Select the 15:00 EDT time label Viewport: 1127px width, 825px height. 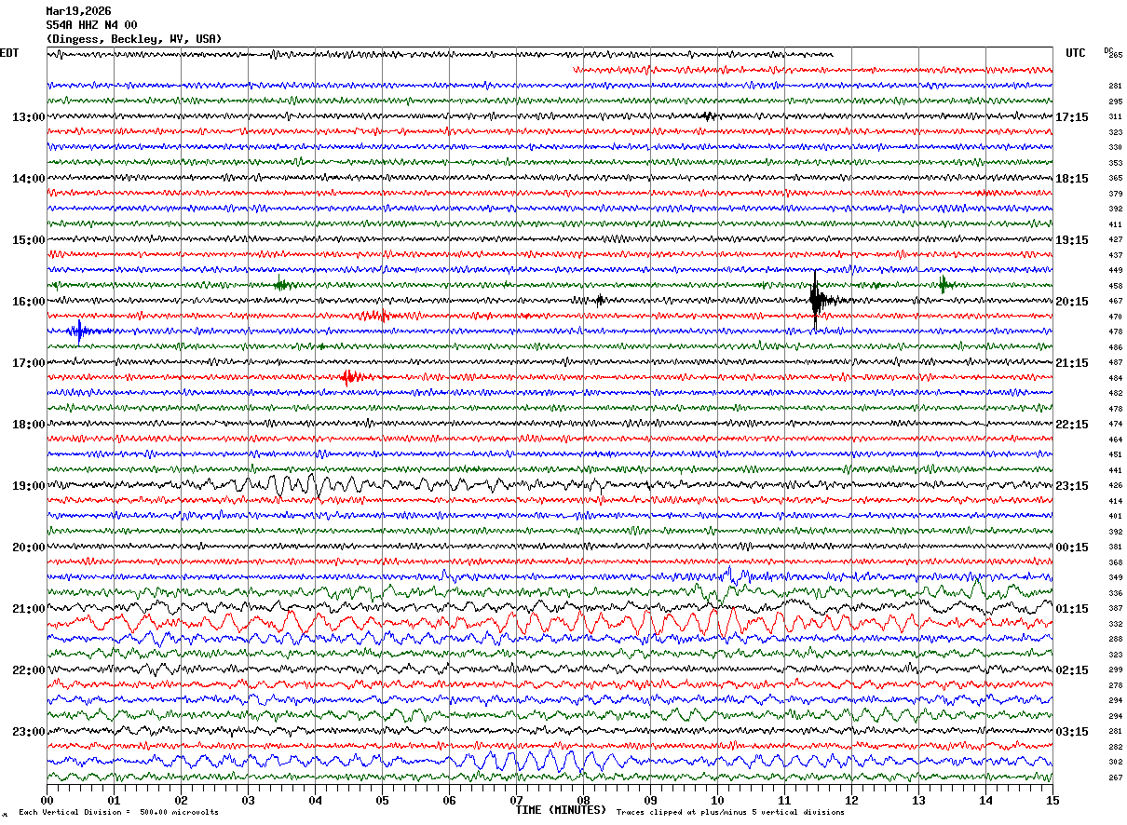click(29, 239)
